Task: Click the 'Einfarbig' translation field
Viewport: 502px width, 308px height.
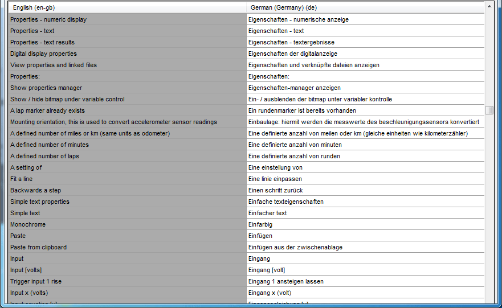Action: point(365,224)
